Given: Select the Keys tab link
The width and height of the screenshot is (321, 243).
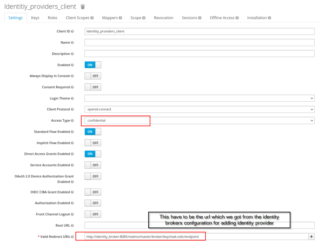Looking at the screenshot, I should (x=35, y=18).
